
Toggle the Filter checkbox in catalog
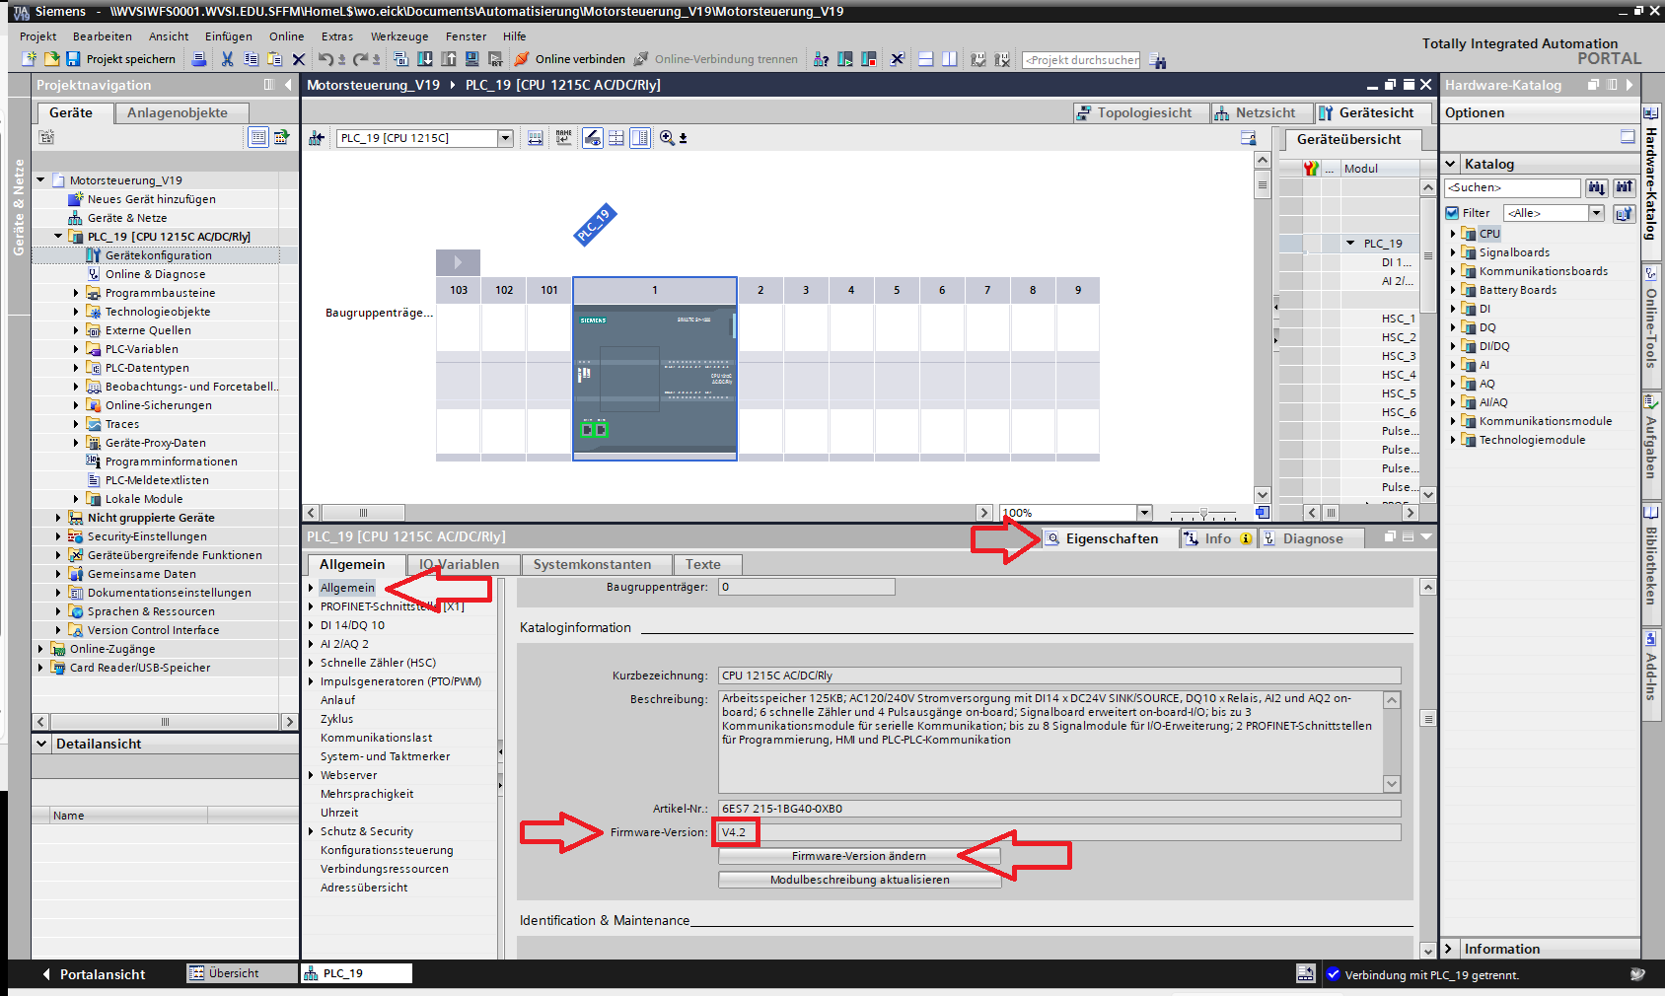(1452, 213)
